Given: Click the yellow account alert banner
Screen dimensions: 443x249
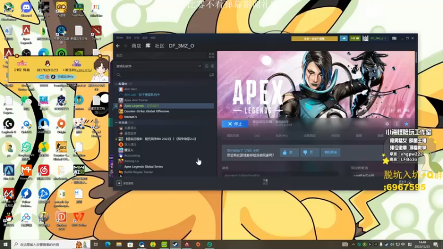Looking at the screenshot, I should click(314, 38).
